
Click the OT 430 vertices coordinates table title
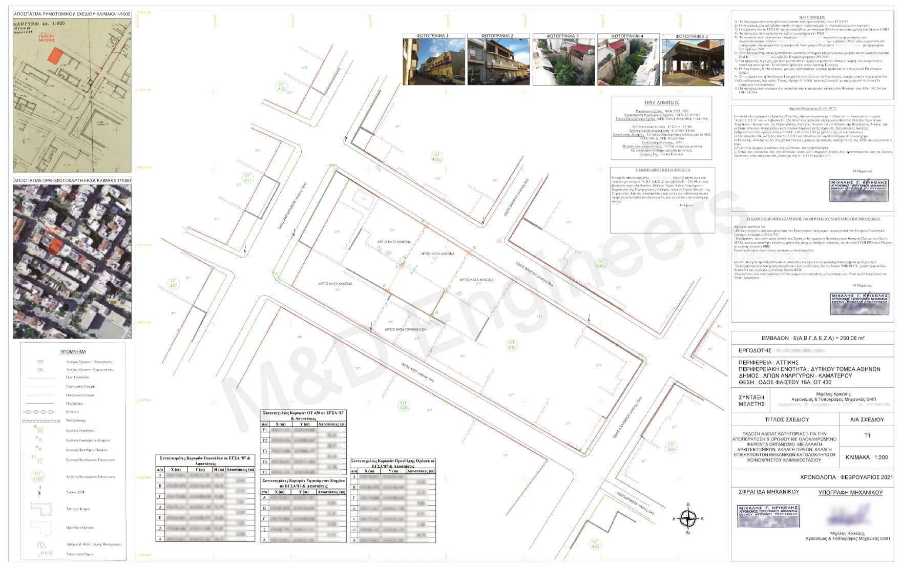click(x=304, y=415)
